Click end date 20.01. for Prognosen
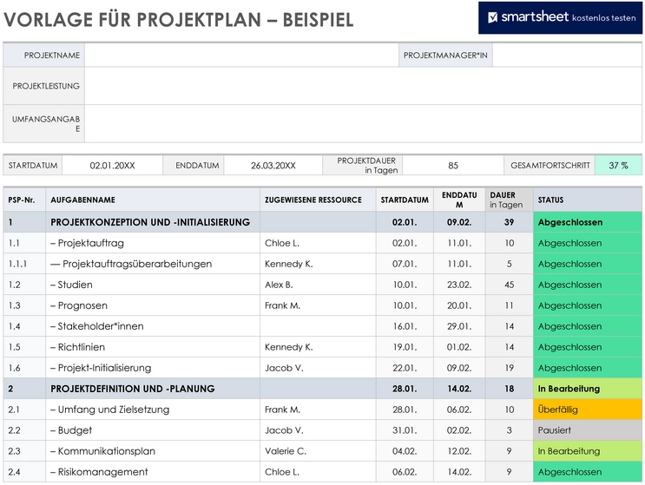Image resolution: width=645 pixels, height=485 pixels. [459, 305]
